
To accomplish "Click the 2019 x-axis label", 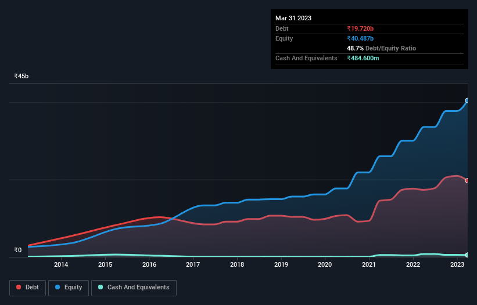I will (x=281, y=264).
